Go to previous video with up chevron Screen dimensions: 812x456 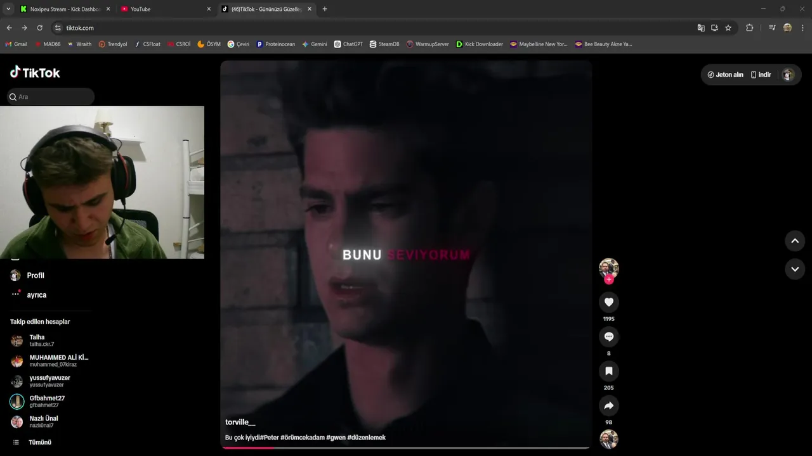coord(795,241)
